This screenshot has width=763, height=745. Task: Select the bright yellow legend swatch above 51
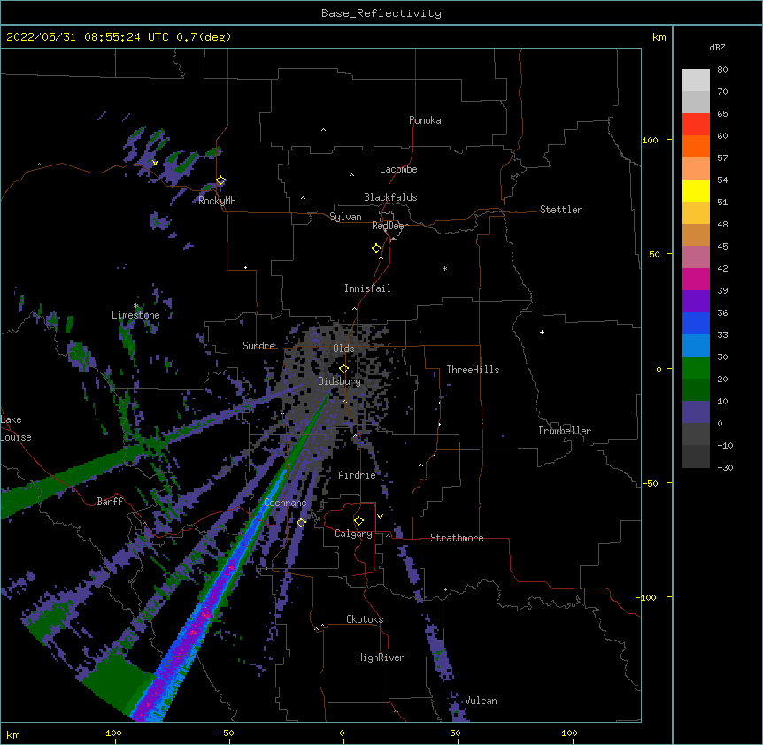tap(696, 190)
